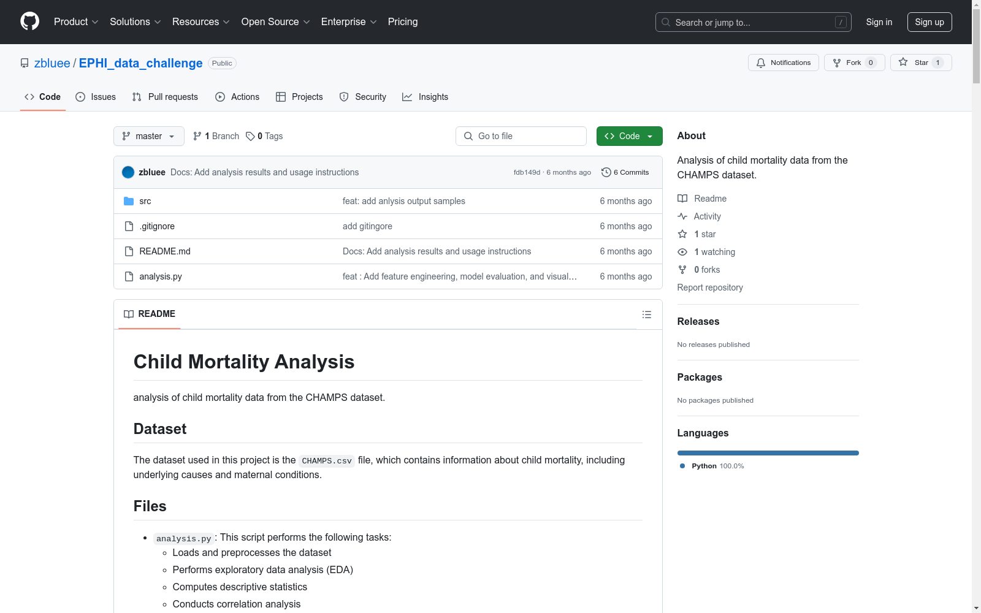Select the README tab header
The image size is (981, 613).
150,314
